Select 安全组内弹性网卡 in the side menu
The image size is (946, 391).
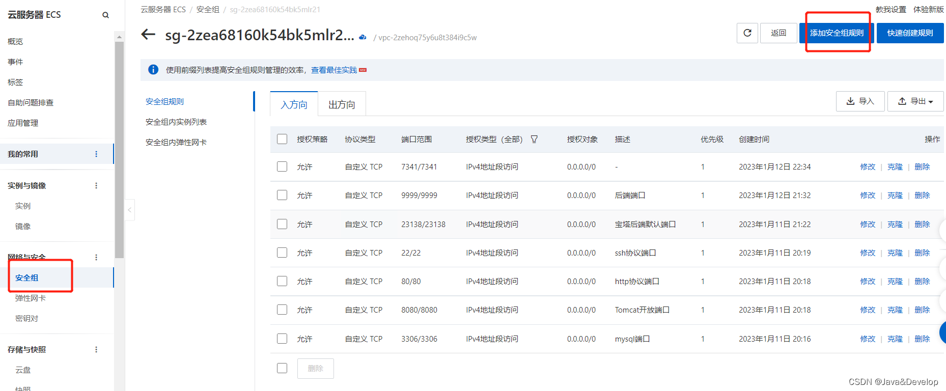pyautogui.click(x=176, y=142)
